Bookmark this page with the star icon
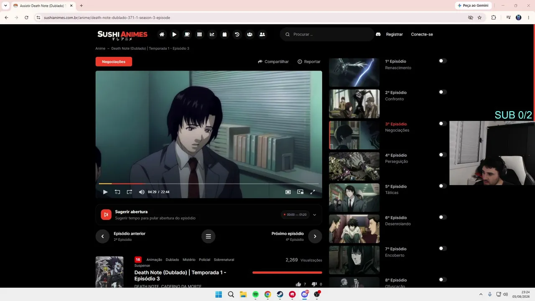The image size is (535, 301). 479,18
